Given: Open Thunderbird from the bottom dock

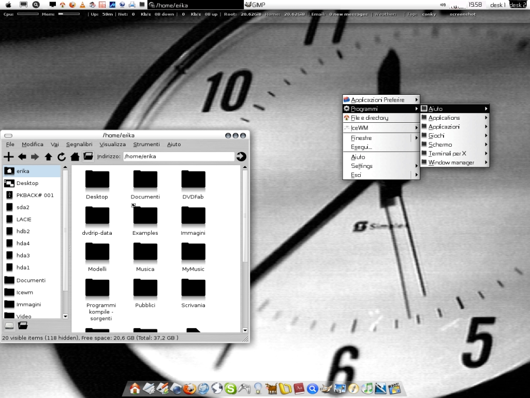Looking at the screenshot, I should [203, 388].
